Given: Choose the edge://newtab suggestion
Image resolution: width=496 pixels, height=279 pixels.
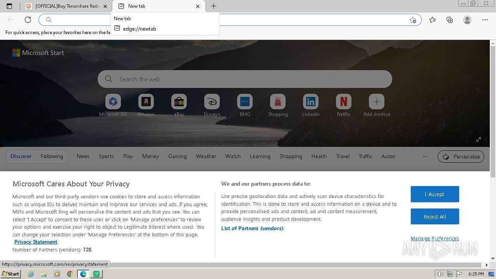Looking at the screenshot, I should (165, 29).
